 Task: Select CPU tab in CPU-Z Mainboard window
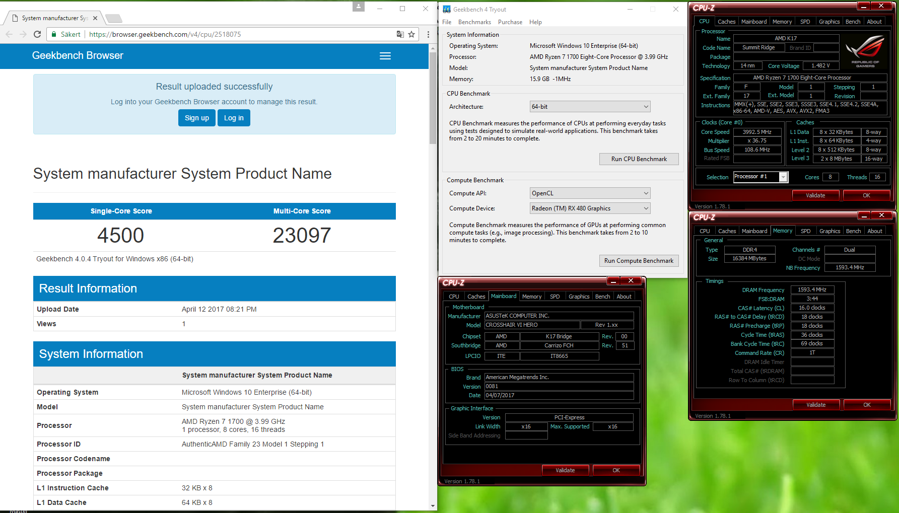pos(454,297)
